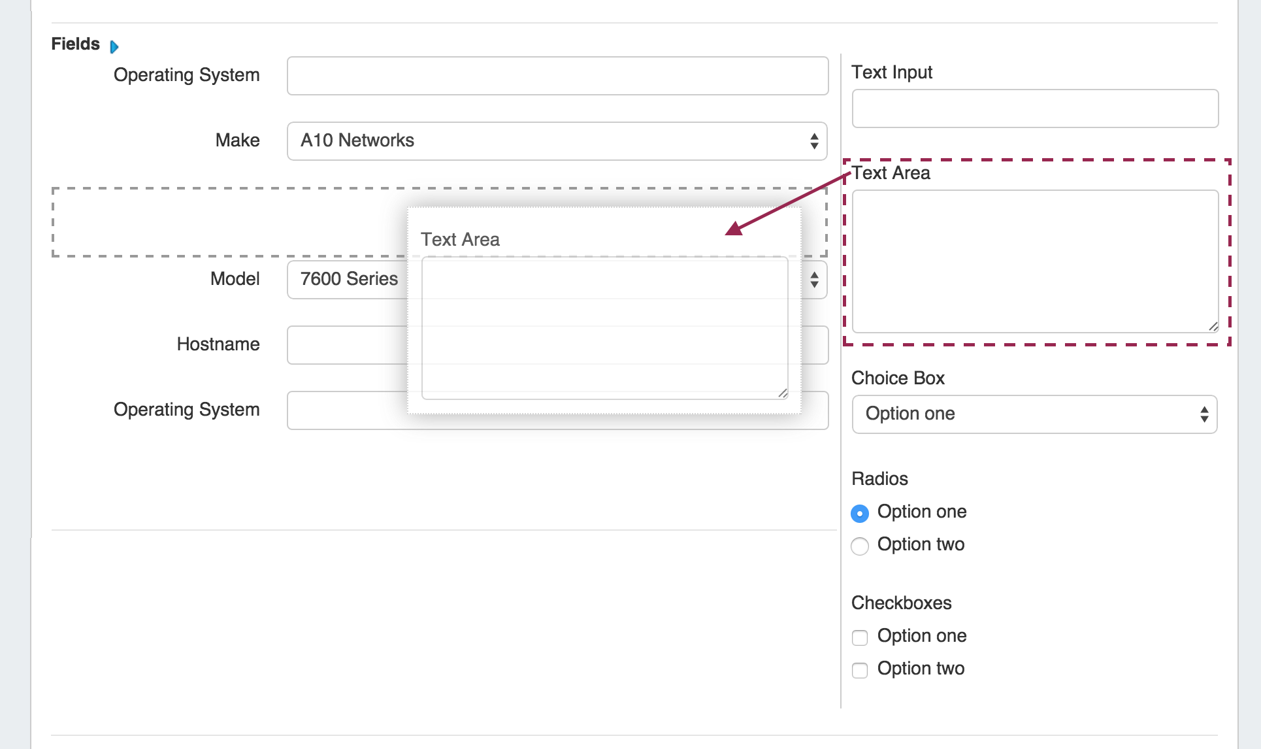Click the empty dashed drop zone placeholder
Image resolution: width=1261 pixels, height=749 pixels.
coord(229,222)
